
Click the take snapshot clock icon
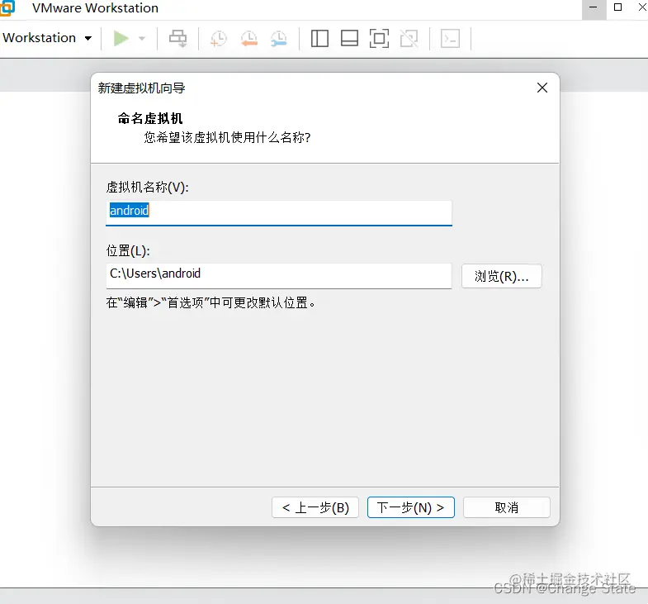point(218,39)
